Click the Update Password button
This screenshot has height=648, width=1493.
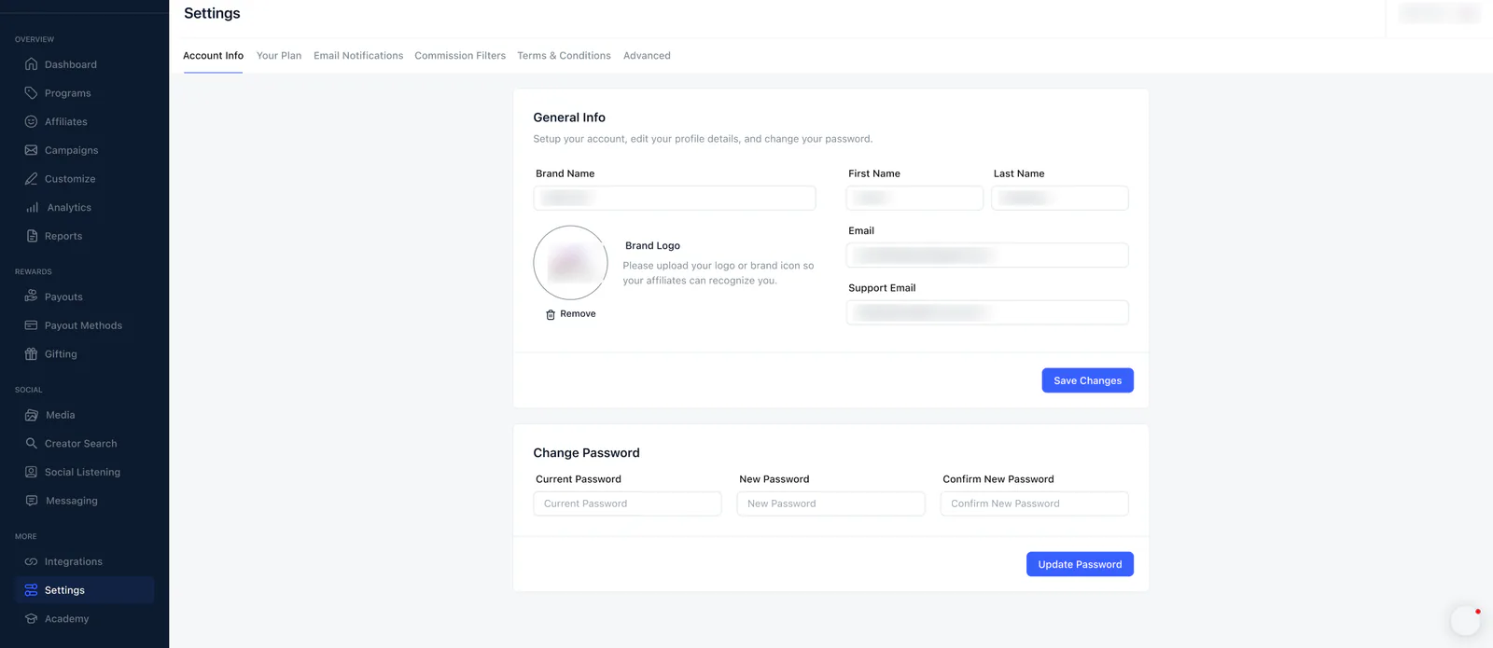[x=1080, y=564]
